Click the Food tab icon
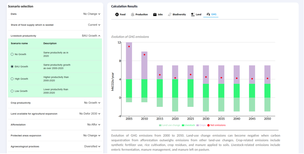Image resolution: width=304 pixels, height=154 pixels. pyautogui.click(x=117, y=14)
